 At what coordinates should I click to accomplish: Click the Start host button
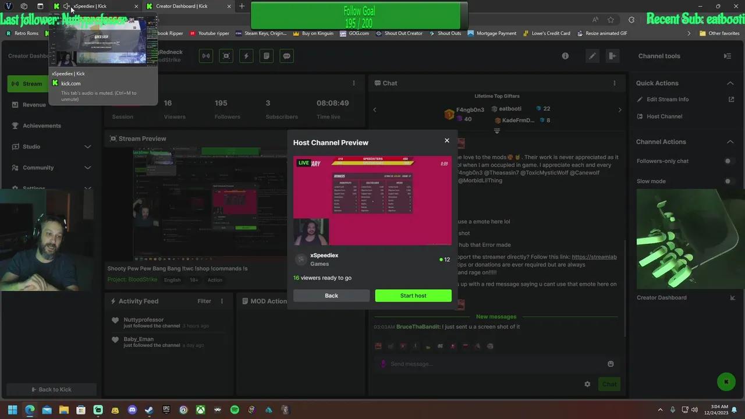(x=413, y=296)
